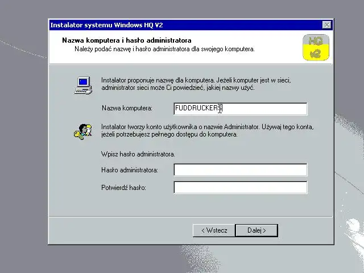This screenshot has width=364, height=273.
Task: Go back with the Wstecz button
Action: (214, 230)
